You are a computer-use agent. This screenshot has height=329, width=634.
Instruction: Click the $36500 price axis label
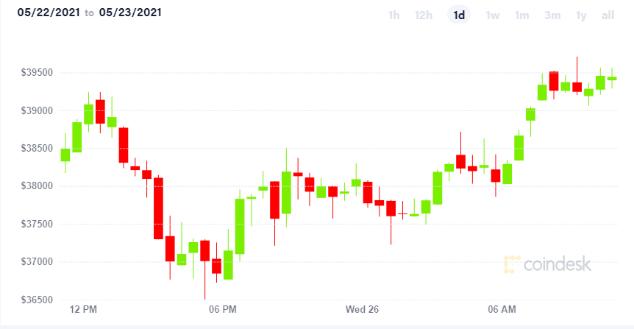[37, 300]
